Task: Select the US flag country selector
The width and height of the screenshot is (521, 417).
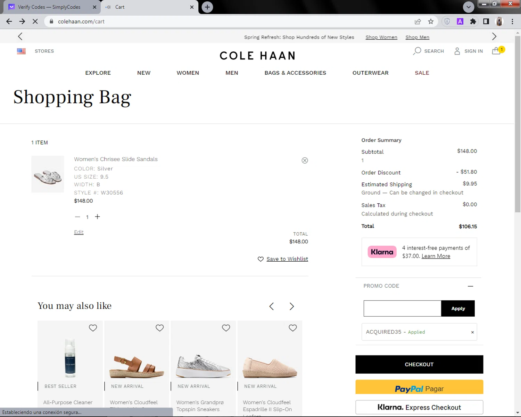Action: pos(21,51)
